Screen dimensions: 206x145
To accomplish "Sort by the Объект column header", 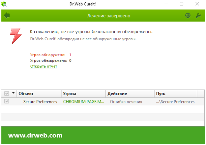I will (39, 93).
